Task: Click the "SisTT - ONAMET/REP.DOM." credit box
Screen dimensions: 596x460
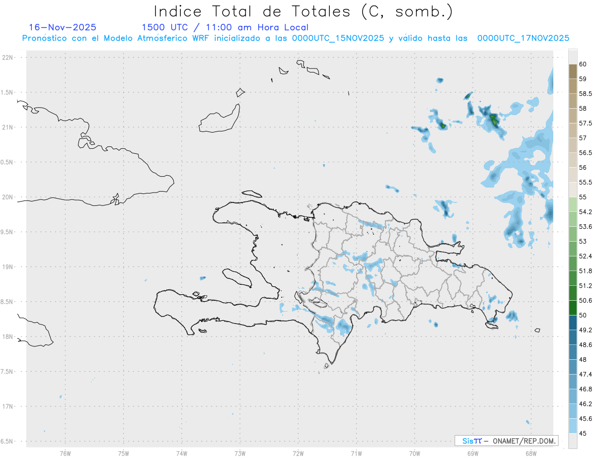Action: [x=506, y=441]
